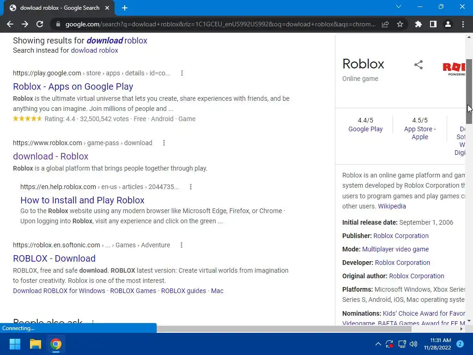Open the Wikipedia link in Roblox panel
The width and height of the screenshot is (473, 355).
pyautogui.click(x=392, y=206)
